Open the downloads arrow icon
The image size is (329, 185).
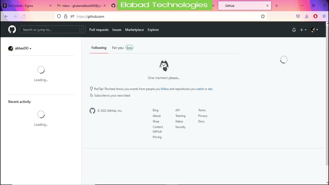307,16
